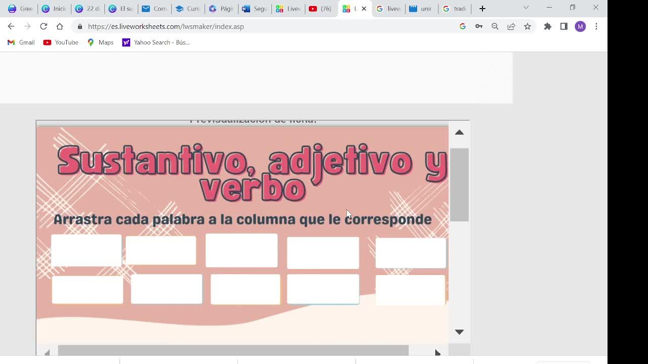Open the password key icon
Viewport: 648px width, 364px height.
pos(479,26)
